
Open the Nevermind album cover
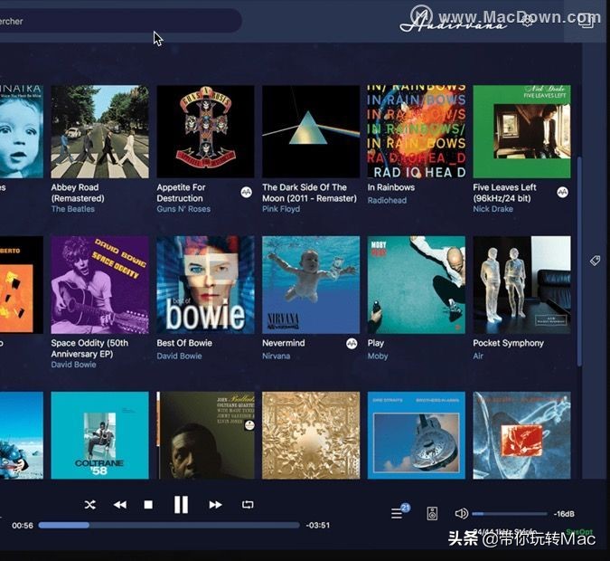[x=311, y=285]
